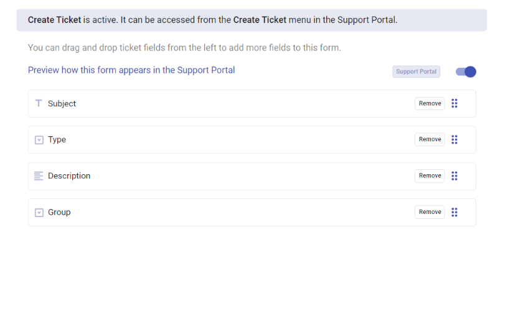Remove the Description field
513x311 pixels.
430,175
